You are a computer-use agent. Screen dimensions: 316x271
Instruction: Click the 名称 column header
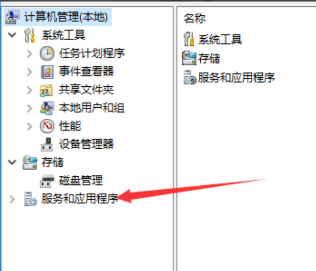pyautogui.click(x=195, y=18)
